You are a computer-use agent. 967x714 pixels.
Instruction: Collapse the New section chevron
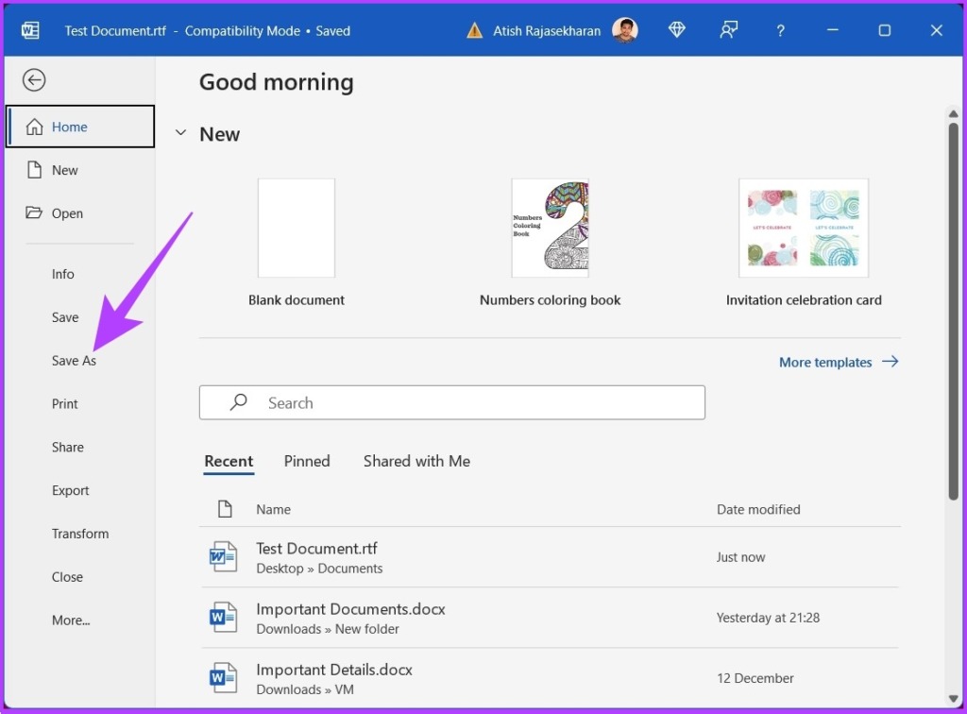tap(180, 134)
